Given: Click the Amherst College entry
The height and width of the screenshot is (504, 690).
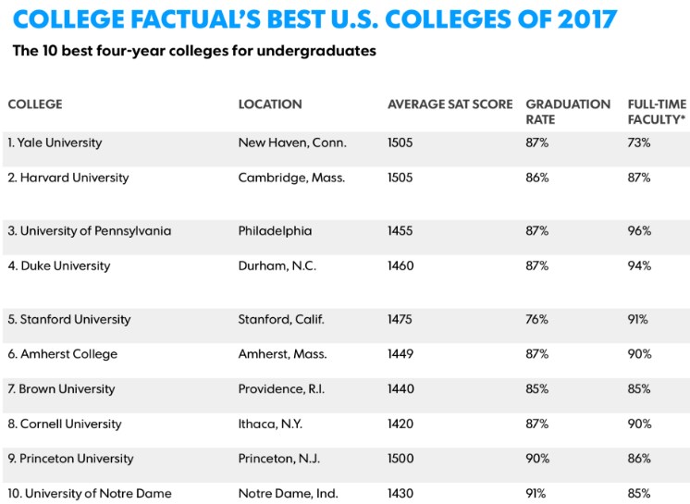Looking at the screenshot, I should 63,354.
